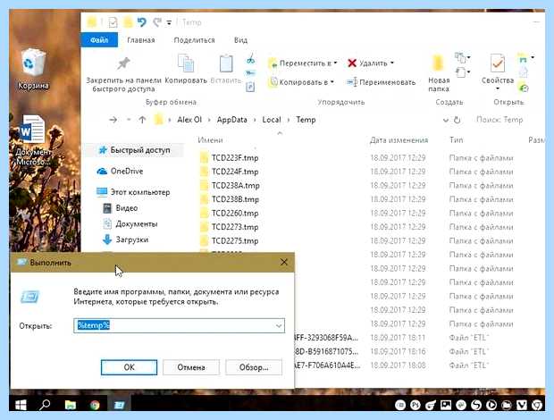The image size is (554, 420).
Task: Sort by Дата изменения column header
Action: (x=399, y=140)
